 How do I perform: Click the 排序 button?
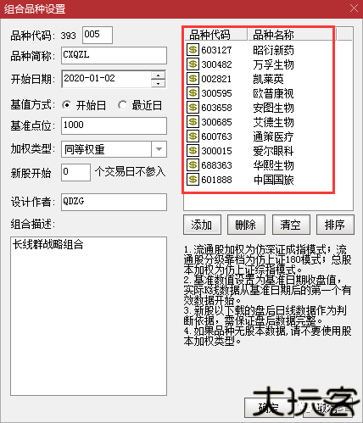335,225
